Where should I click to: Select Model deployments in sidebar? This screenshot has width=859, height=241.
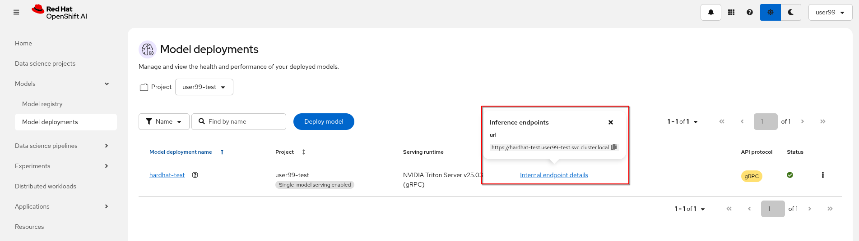point(66,122)
